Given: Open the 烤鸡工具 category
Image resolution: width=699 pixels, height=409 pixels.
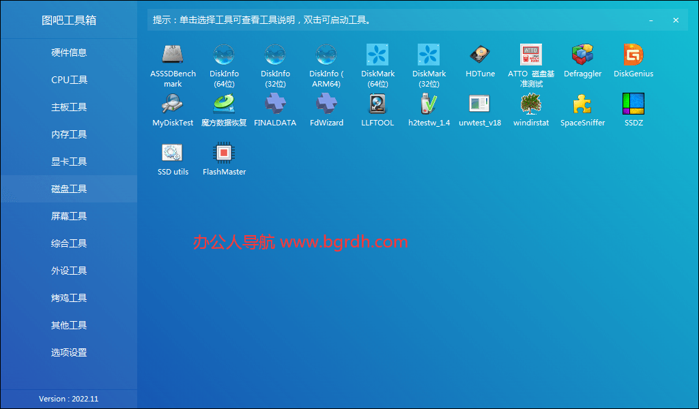Looking at the screenshot, I should tap(69, 298).
